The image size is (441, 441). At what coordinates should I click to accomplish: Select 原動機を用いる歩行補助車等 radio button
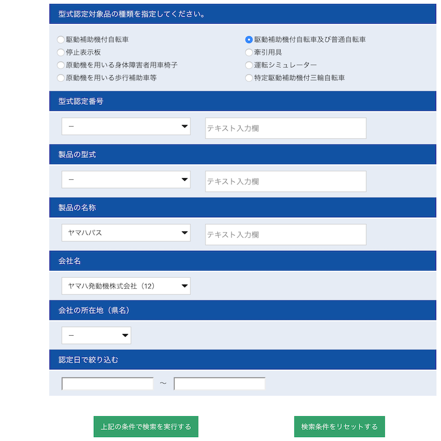pyautogui.click(x=61, y=78)
